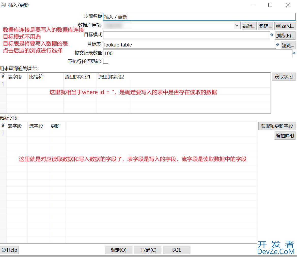Minimize the 插入/更新 window

point(253,5)
